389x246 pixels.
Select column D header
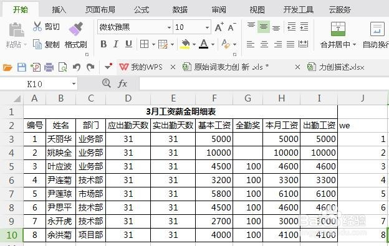(x=128, y=98)
